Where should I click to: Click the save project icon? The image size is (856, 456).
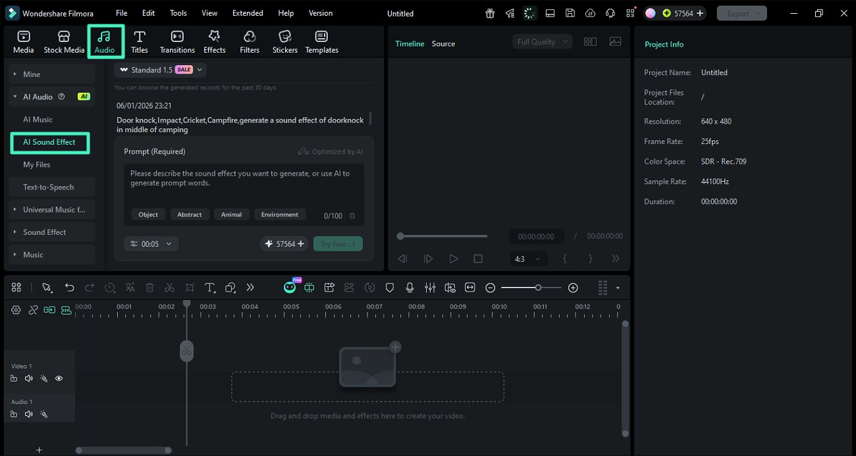570,13
